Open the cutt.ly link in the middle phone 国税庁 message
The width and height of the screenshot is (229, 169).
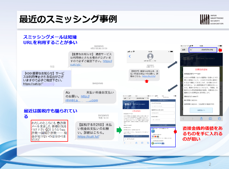[149, 76]
